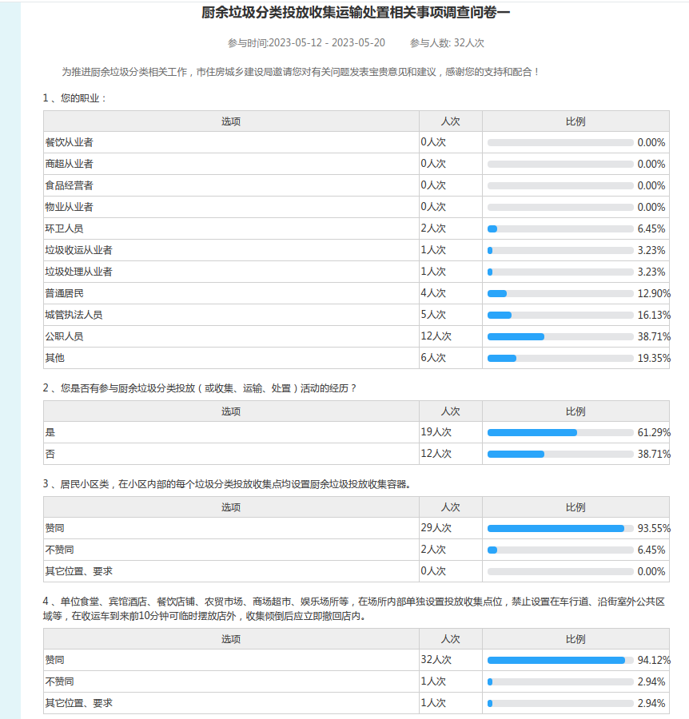Click the 普通居民 row label
Screen dimensions: 689x719
click(64, 293)
